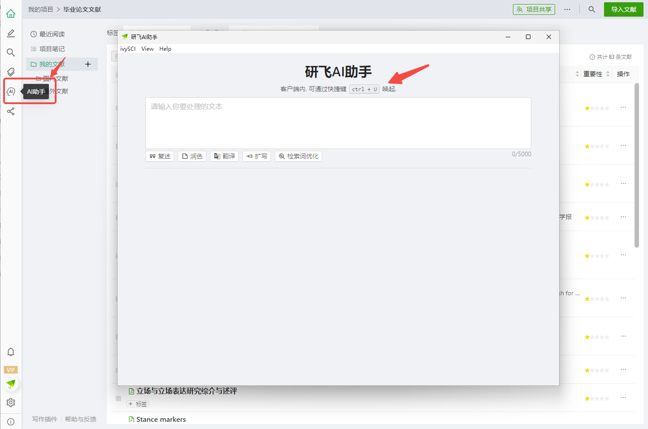648x429 pixels.
Task: Open Stance markers document title
Action: coord(161,419)
